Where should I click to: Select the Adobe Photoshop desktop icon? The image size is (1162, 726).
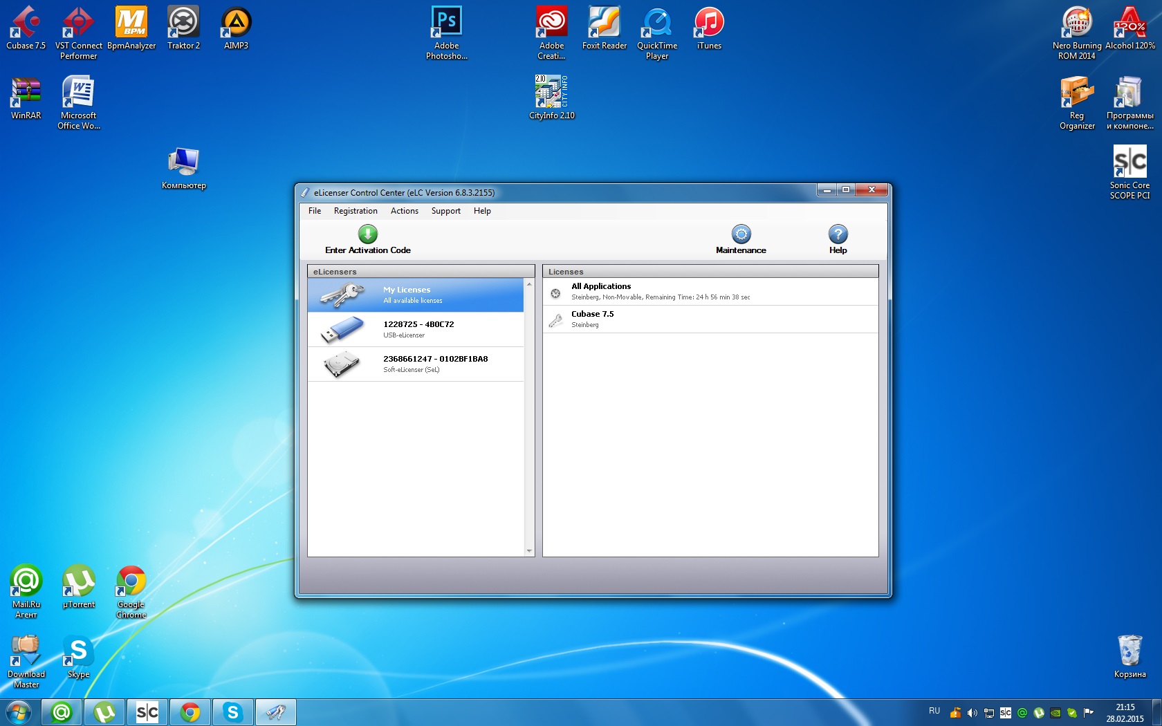coord(447,33)
